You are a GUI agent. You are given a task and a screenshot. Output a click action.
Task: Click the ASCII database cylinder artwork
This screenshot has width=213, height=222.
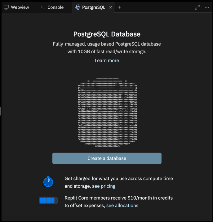click(x=107, y=112)
